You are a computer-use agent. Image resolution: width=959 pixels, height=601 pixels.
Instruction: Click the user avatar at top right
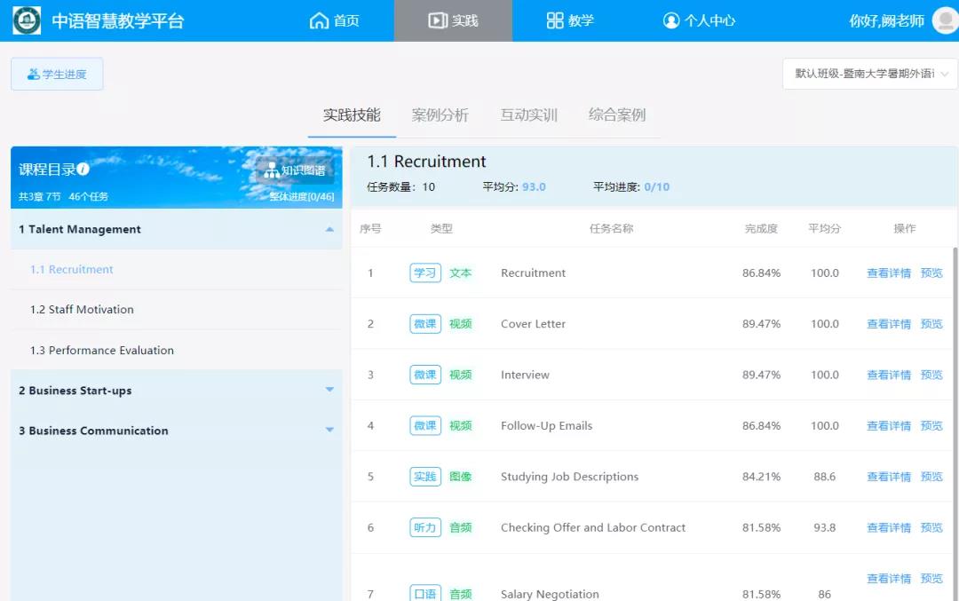(x=943, y=20)
